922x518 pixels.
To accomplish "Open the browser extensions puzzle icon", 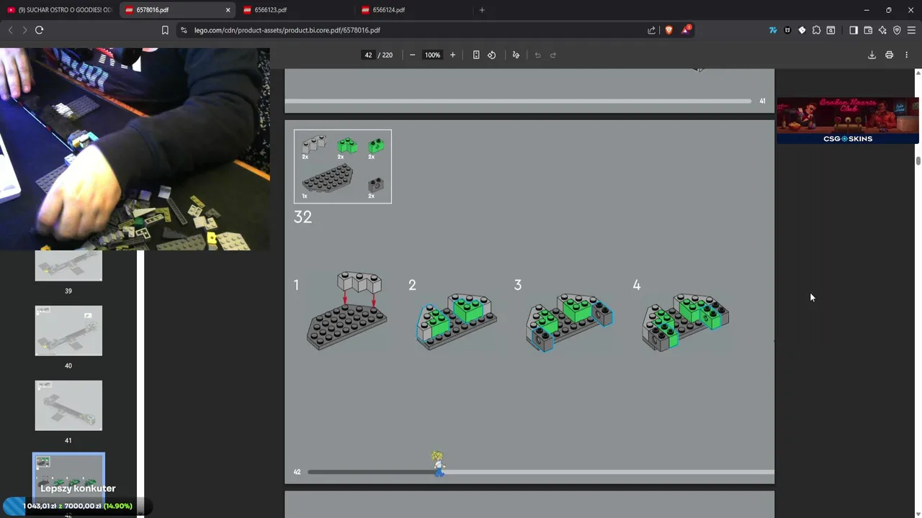I will pyautogui.click(x=816, y=30).
